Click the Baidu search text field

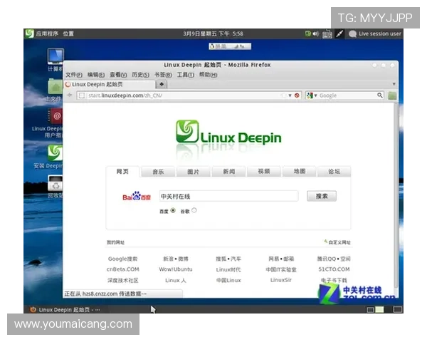(x=227, y=196)
